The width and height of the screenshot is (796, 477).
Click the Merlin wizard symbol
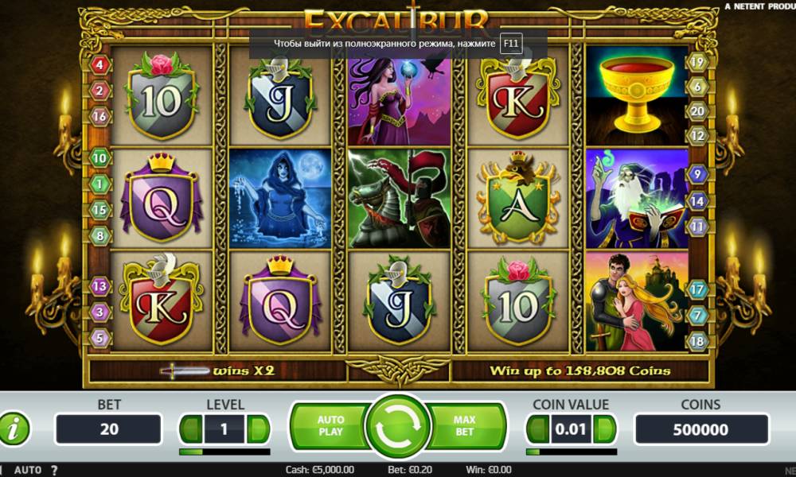tap(637, 199)
